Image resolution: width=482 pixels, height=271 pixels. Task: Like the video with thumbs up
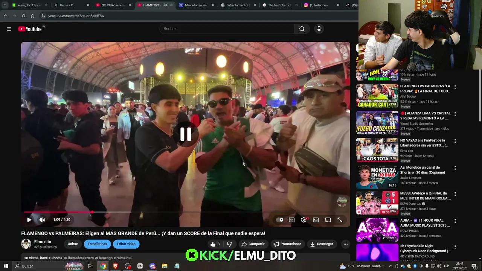(x=215, y=244)
